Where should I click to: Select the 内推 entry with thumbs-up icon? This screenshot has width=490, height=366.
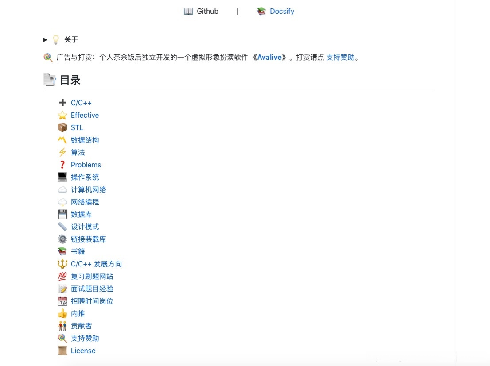click(78, 313)
